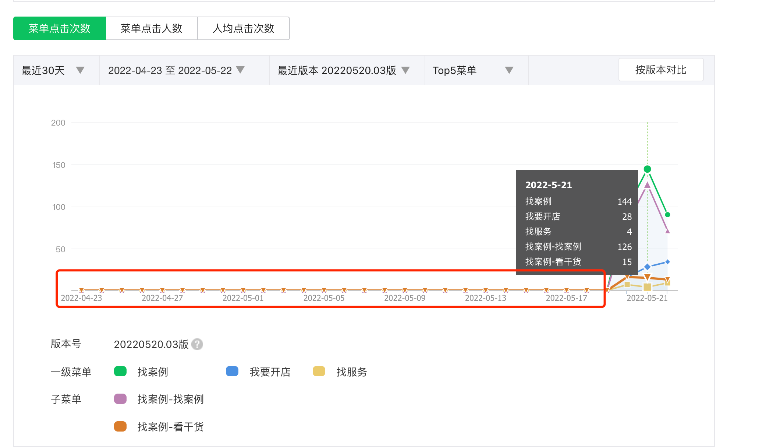Open the 最近30天 time range dropdown
The image size is (766, 447).
tap(80, 70)
